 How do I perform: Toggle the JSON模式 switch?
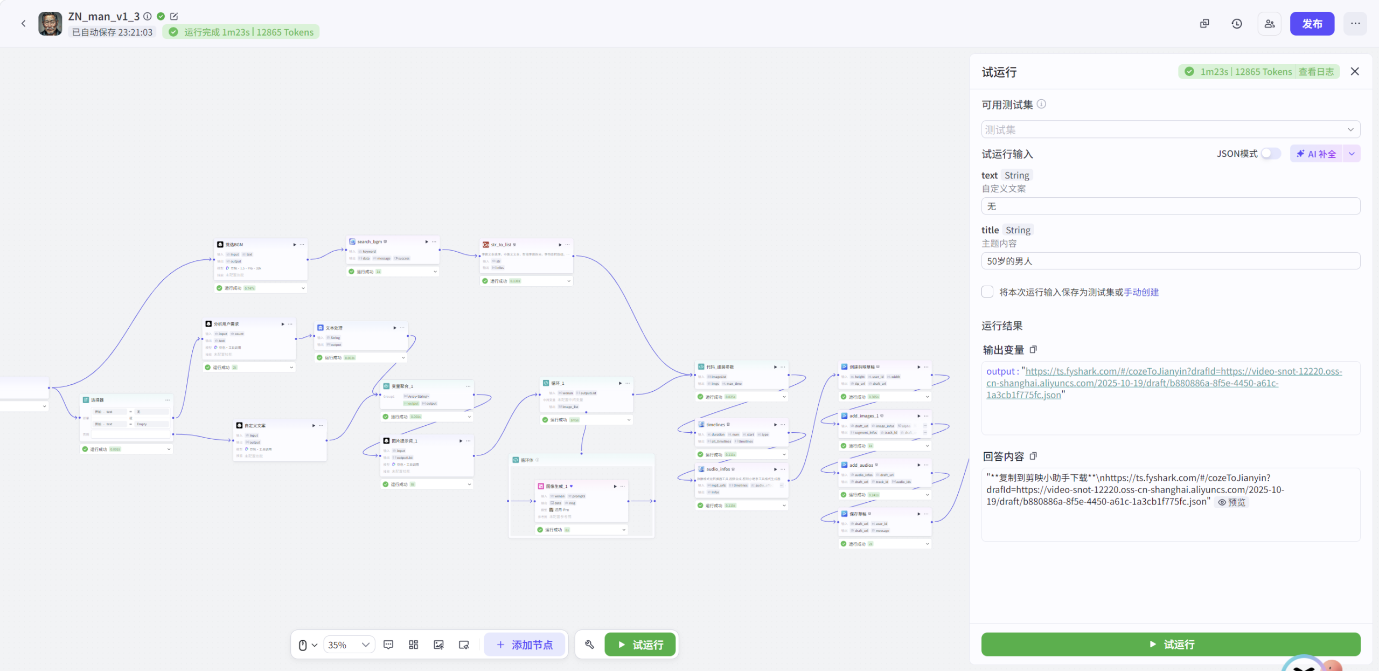[x=1271, y=154]
